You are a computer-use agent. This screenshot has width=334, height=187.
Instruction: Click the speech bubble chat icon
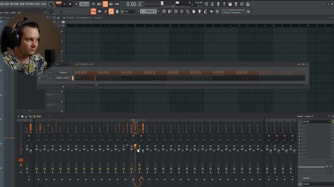click(x=242, y=4)
